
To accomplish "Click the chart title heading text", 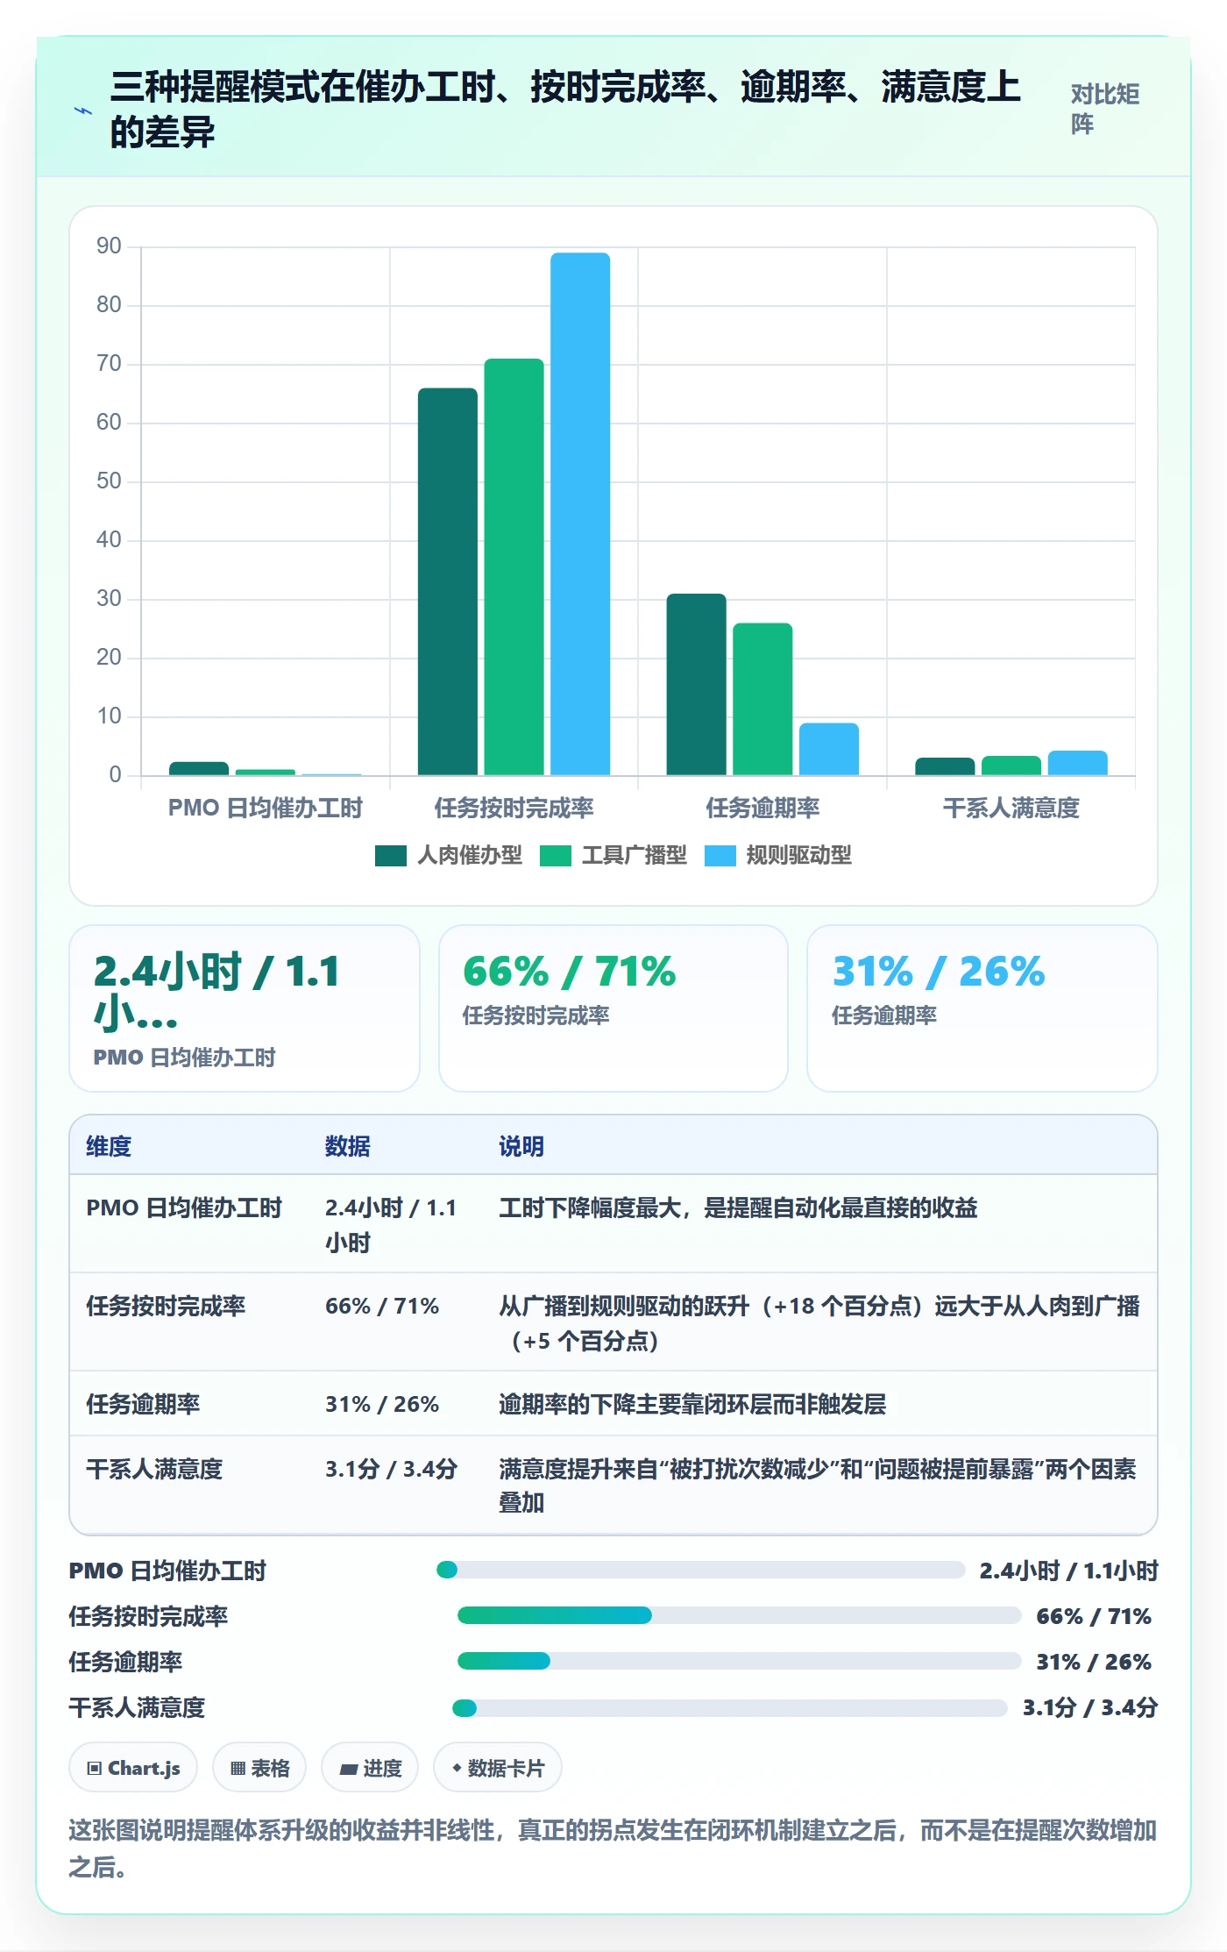I will tap(565, 110).
